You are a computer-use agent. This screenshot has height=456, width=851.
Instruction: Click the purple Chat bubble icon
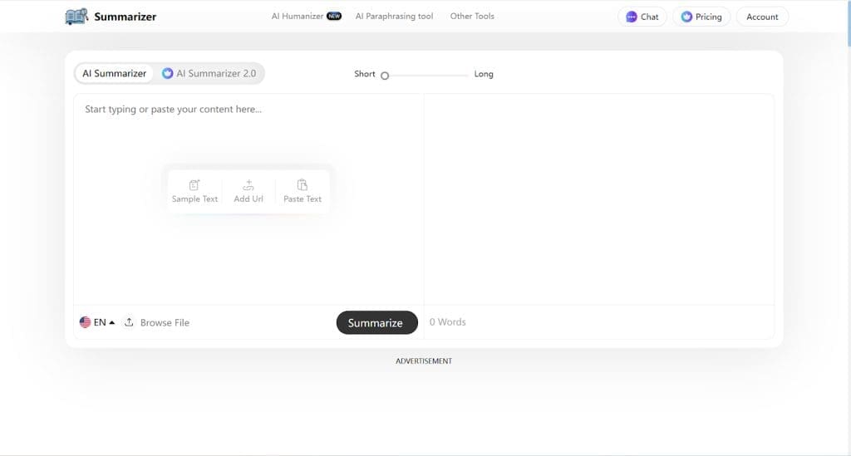tap(632, 17)
